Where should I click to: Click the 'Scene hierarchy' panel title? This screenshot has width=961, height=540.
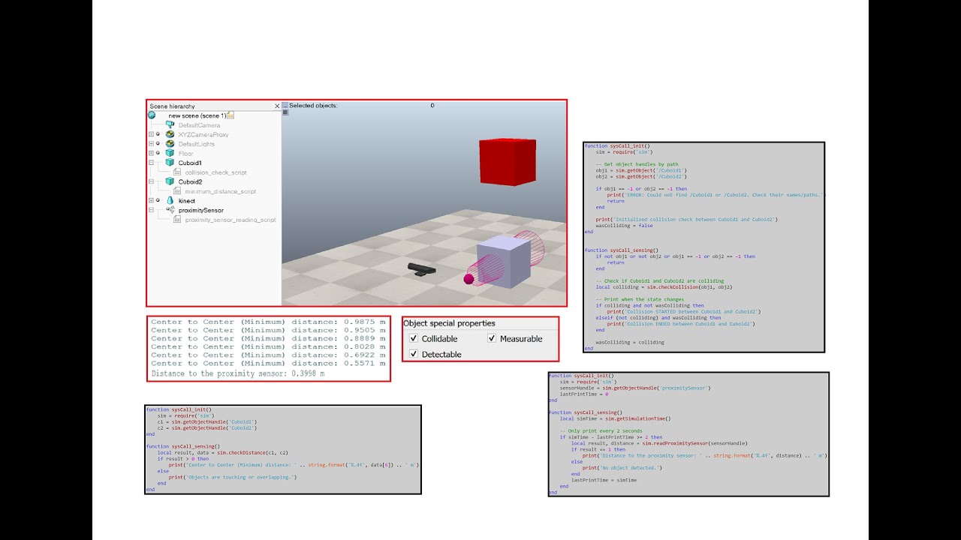(x=172, y=106)
